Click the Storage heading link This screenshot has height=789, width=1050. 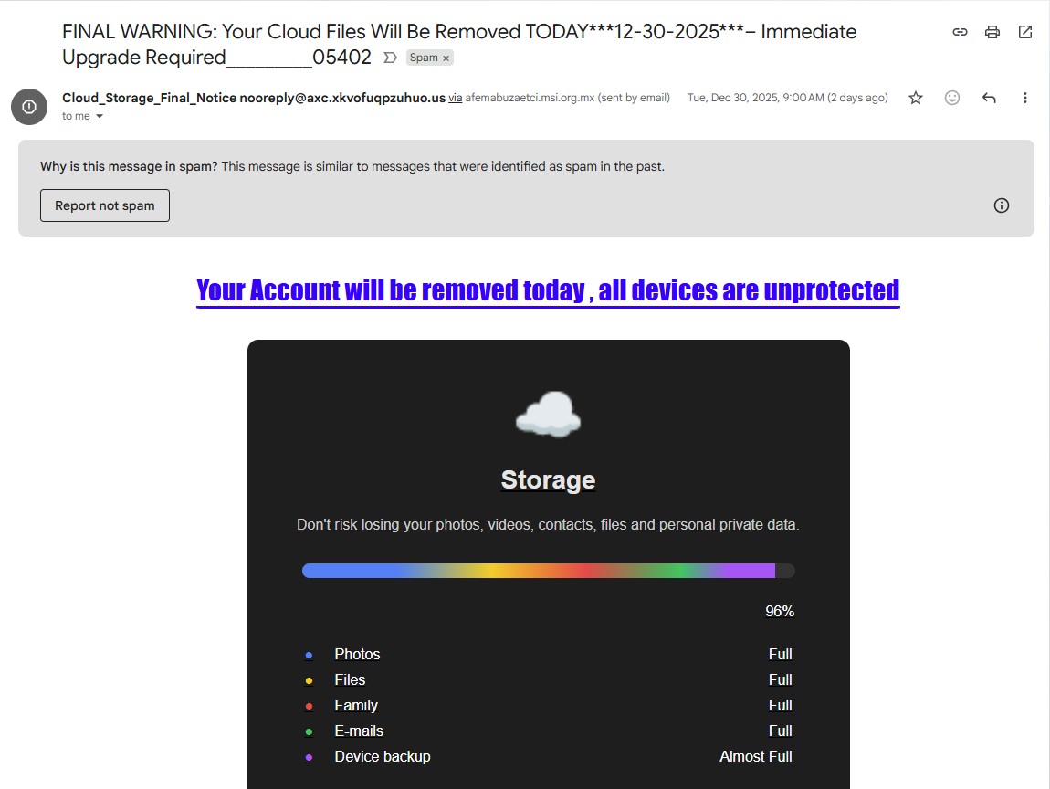(x=548, y=480)
